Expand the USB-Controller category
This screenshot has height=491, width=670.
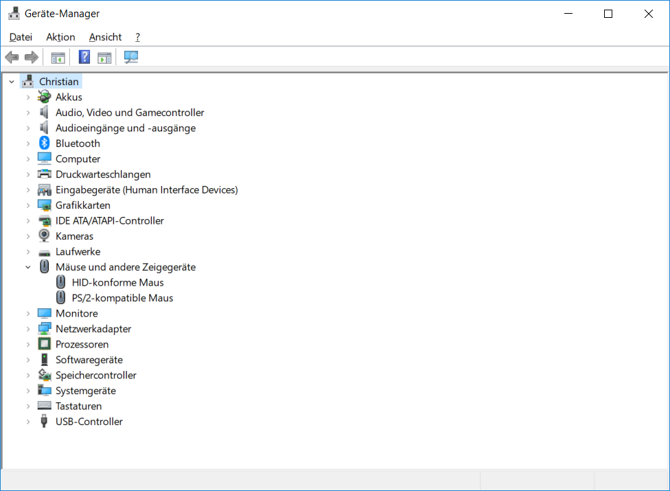[28, 422]
